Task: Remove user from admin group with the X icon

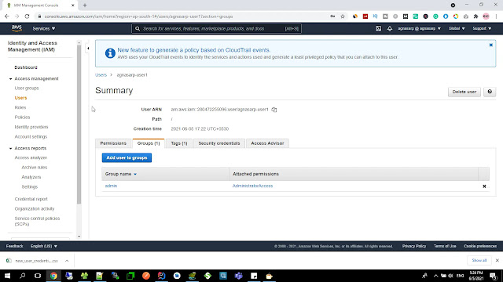Action: [484, 186]
